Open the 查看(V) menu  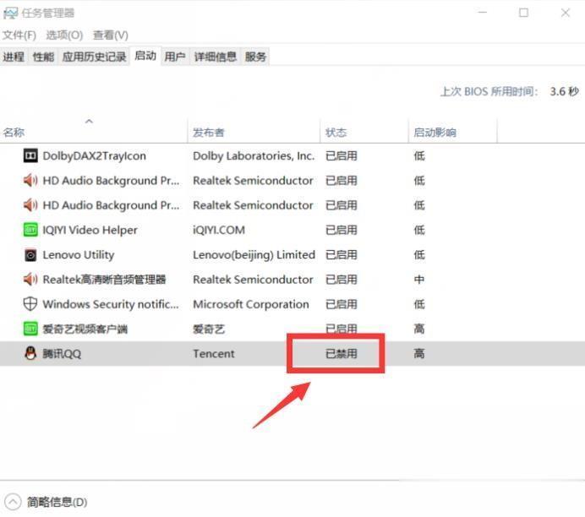click(x=111, y=35)
